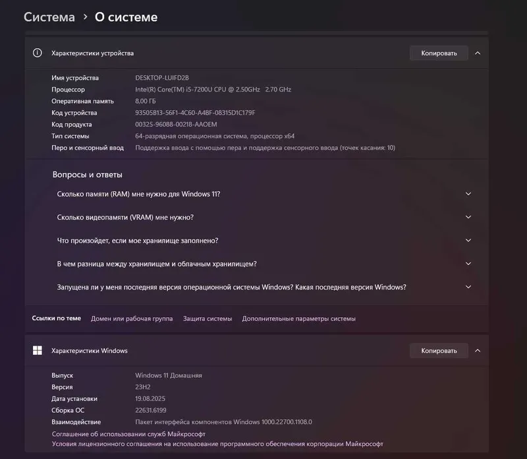
Task: Go back to Система breadcrumb
Action: click(49, 17)
